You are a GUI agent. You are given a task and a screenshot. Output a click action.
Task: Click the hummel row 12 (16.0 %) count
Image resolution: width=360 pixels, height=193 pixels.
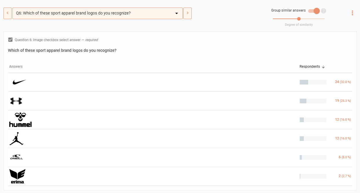343,120
